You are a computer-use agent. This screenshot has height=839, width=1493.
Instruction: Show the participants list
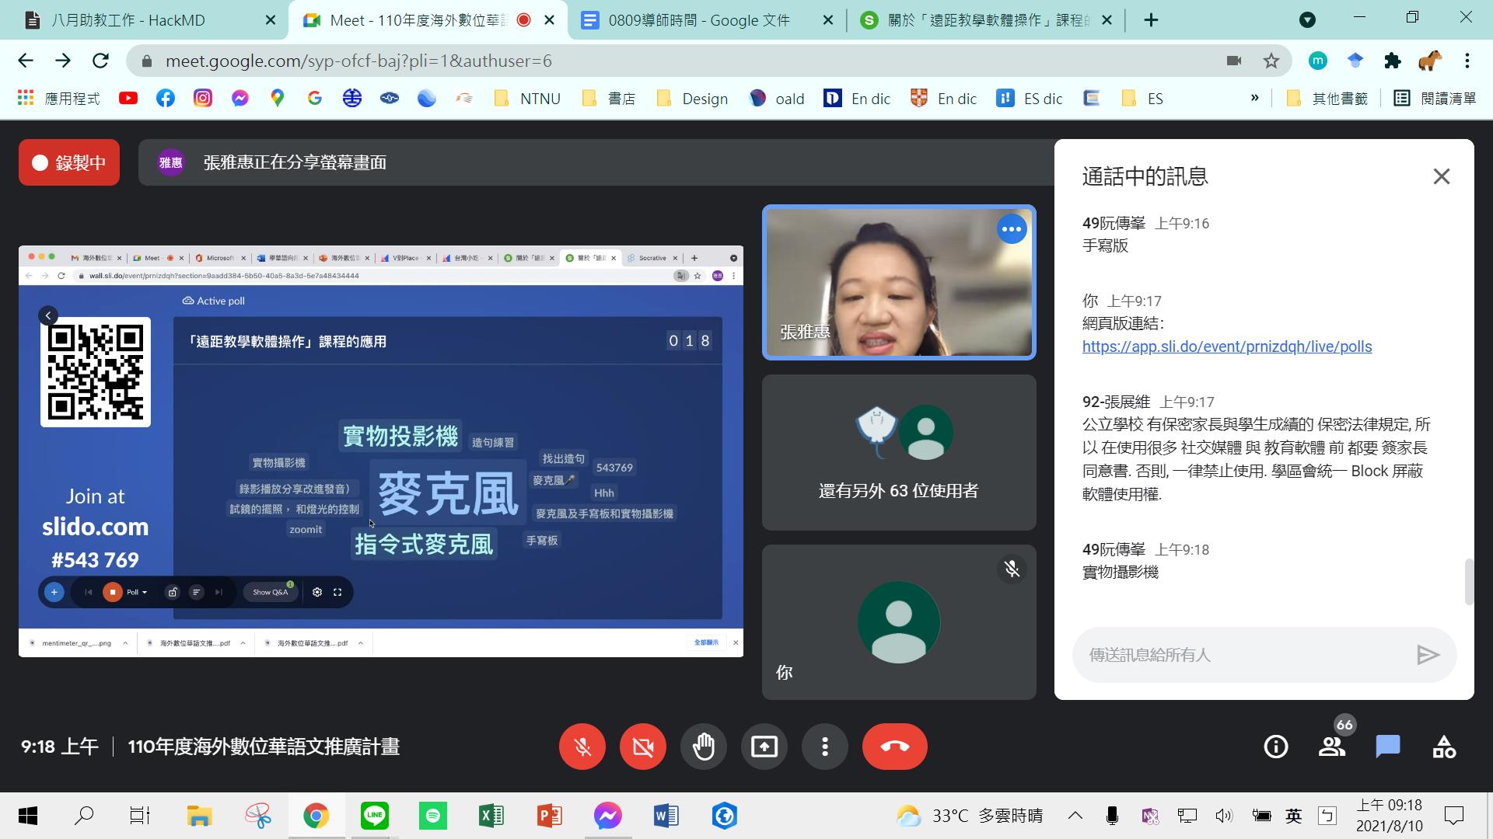click(x=1331, y=746)
